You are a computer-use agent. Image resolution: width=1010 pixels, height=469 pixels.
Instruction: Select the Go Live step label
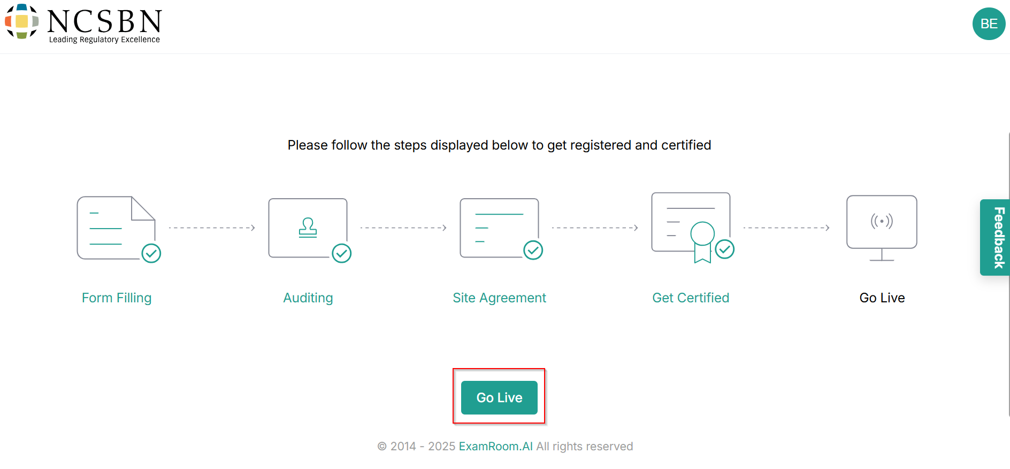pos(882,298)
